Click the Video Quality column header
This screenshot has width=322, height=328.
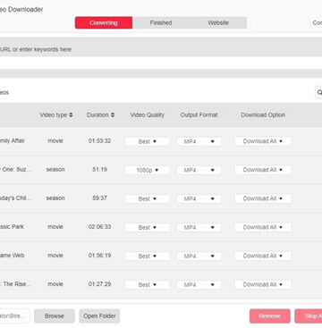pos(148,115)
